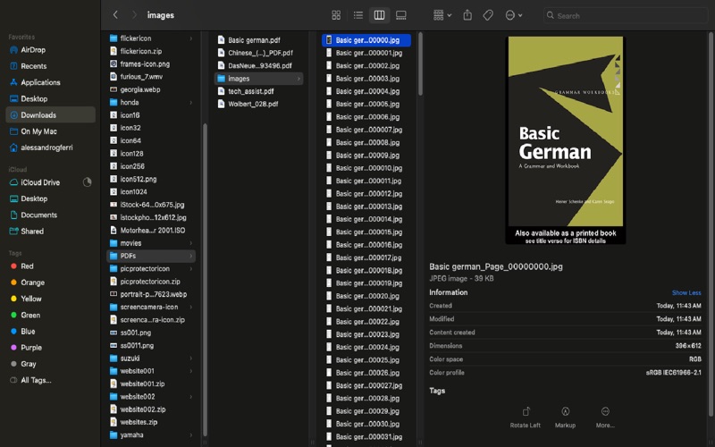Select Basic ger...000010.jpg file
Viewport: 715px width, 447px height.
(x=366, y=168)
